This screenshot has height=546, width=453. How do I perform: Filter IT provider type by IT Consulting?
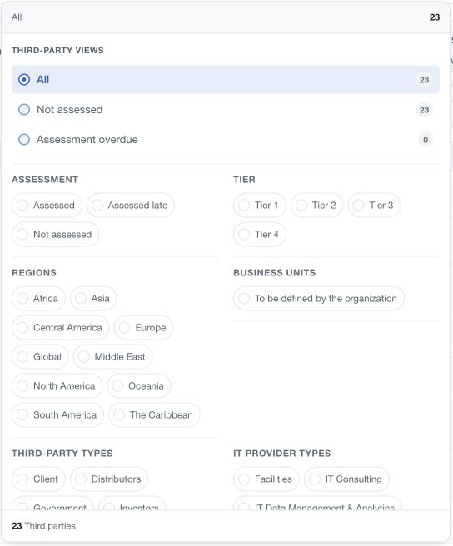pyautogui.click(x=346, y=479)
